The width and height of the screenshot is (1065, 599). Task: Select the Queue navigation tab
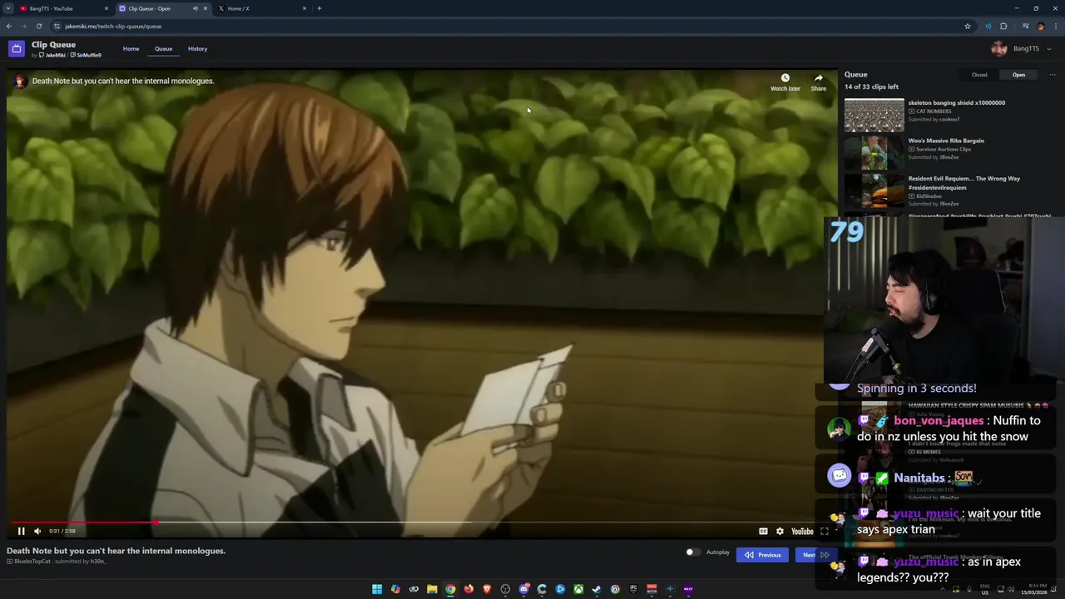click(163, 48)
